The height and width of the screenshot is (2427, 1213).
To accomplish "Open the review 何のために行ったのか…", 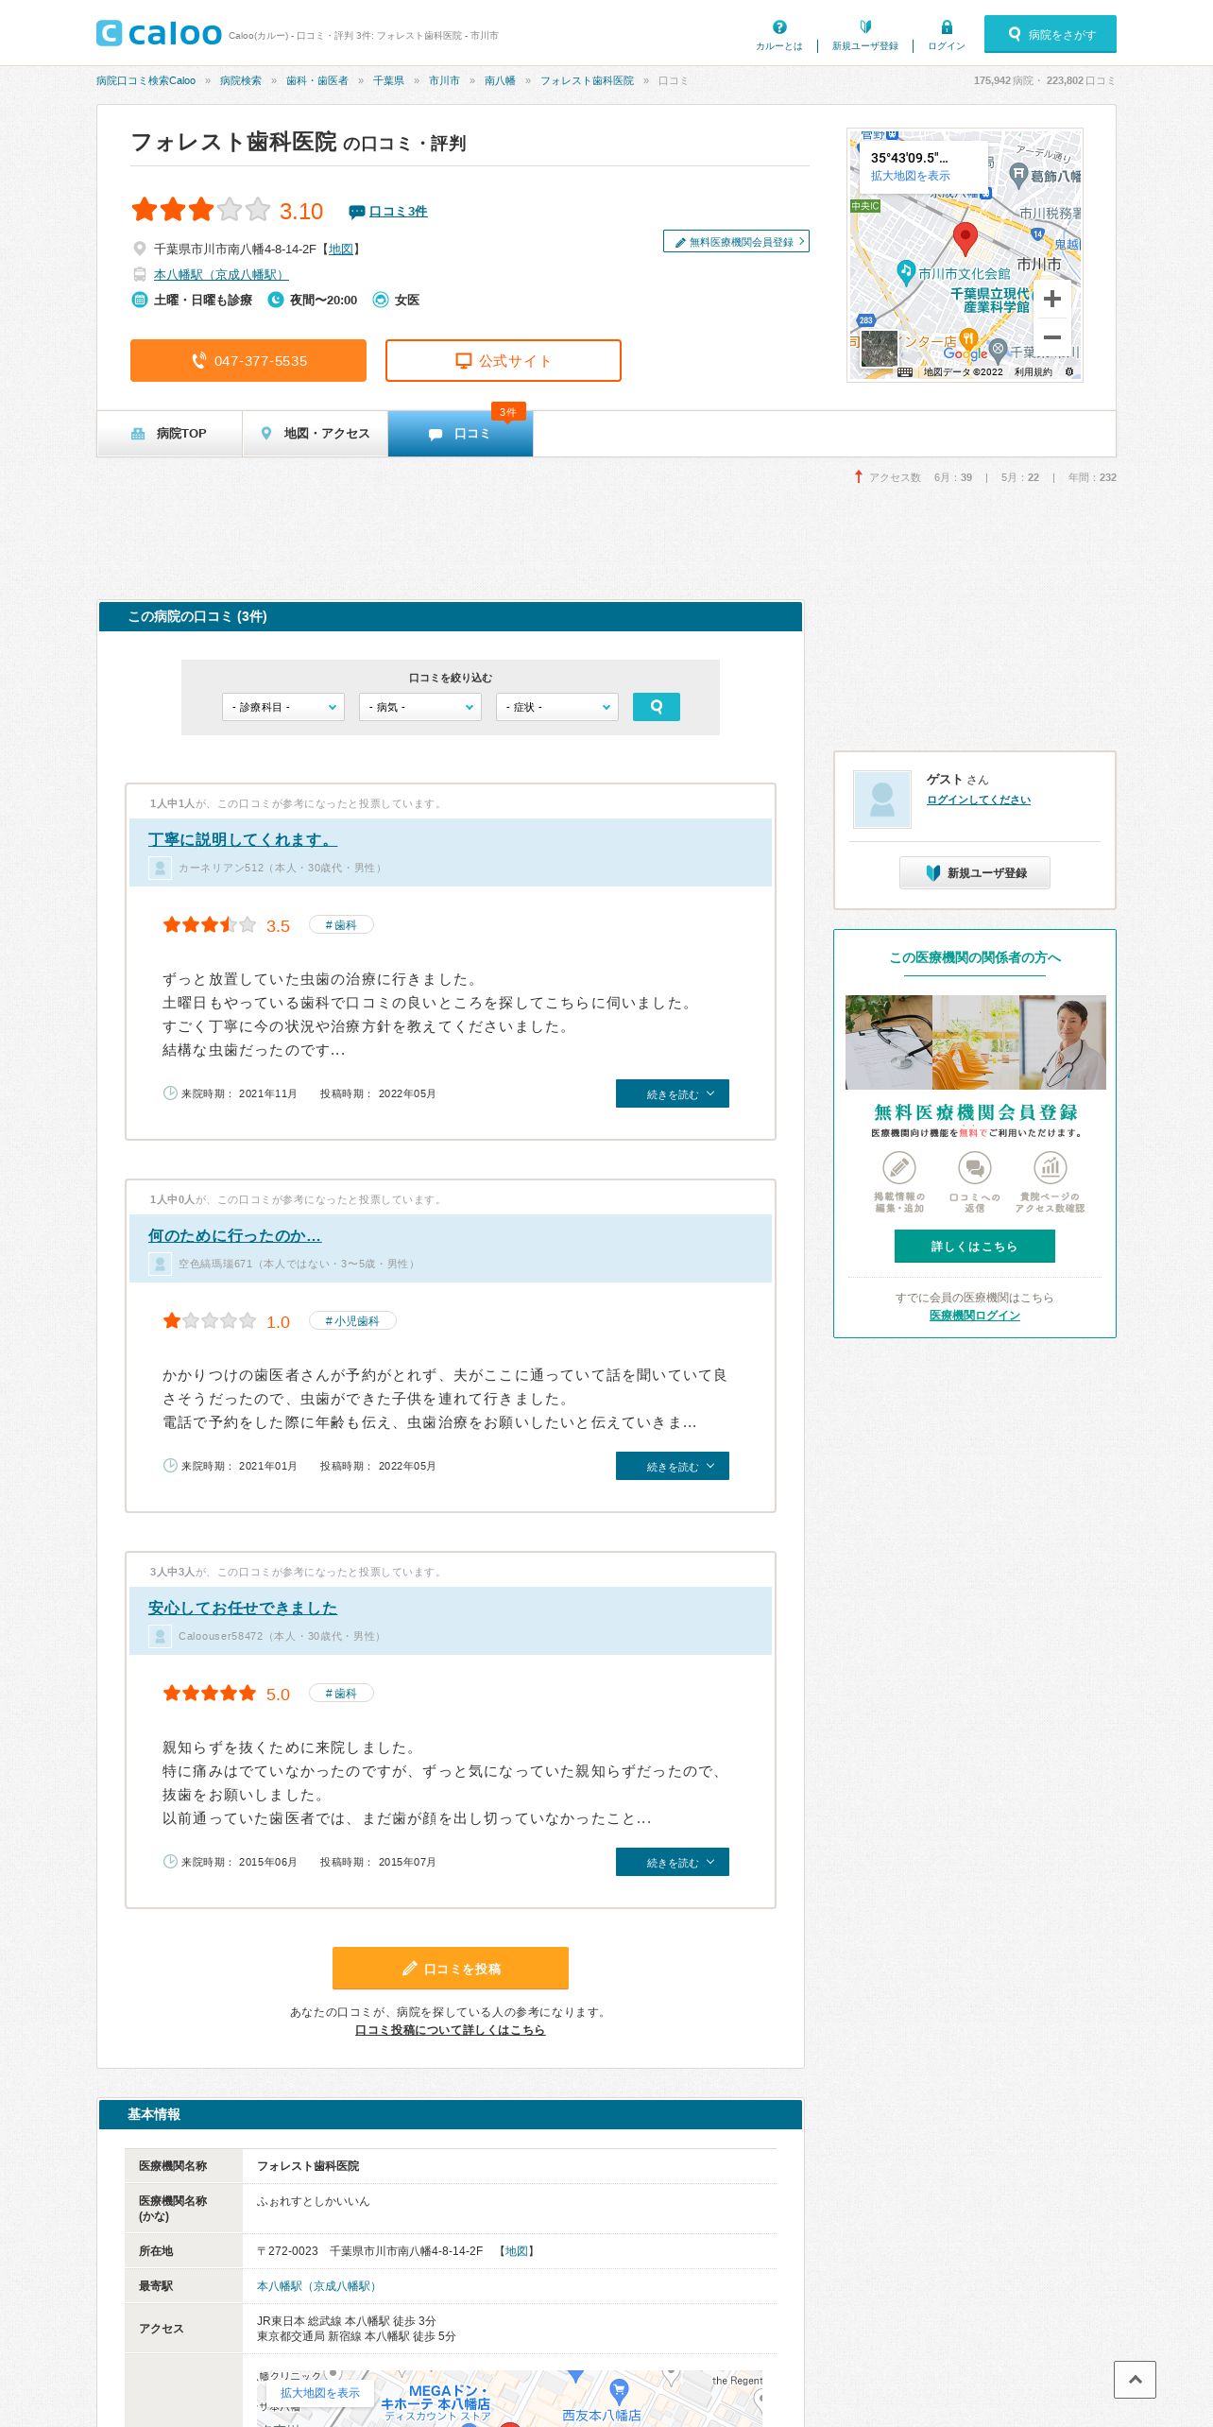I will click(234, 1235).
